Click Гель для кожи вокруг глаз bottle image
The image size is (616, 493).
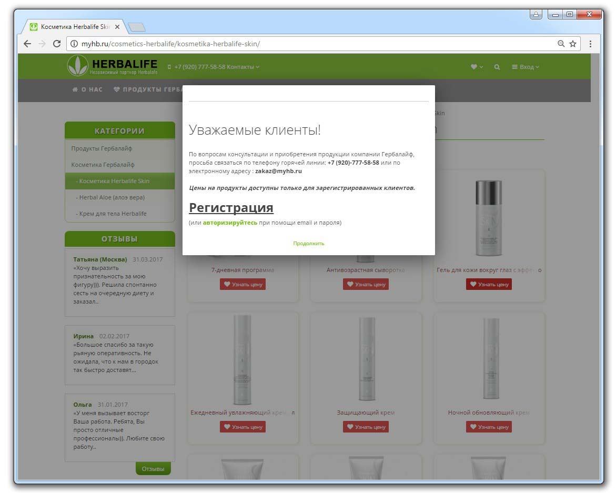tap(488, 218)
